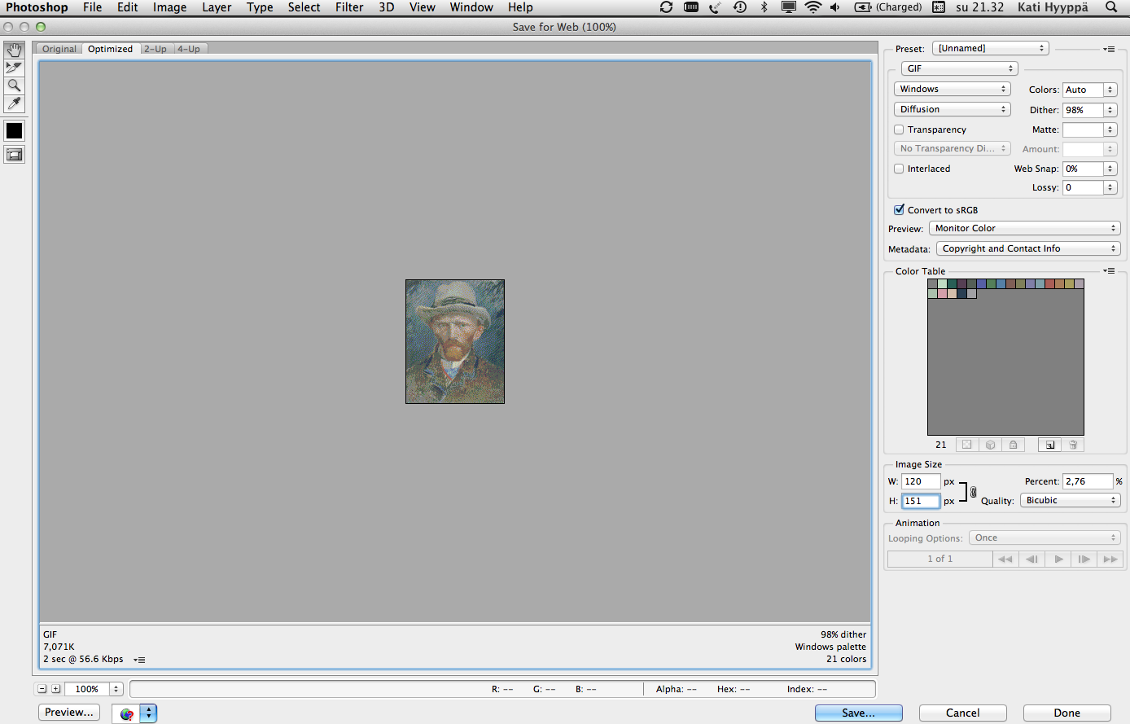The image size is (1130, 724).
Task: Open the Quality Bicubic dropdown
Action: click(1071, 500)
